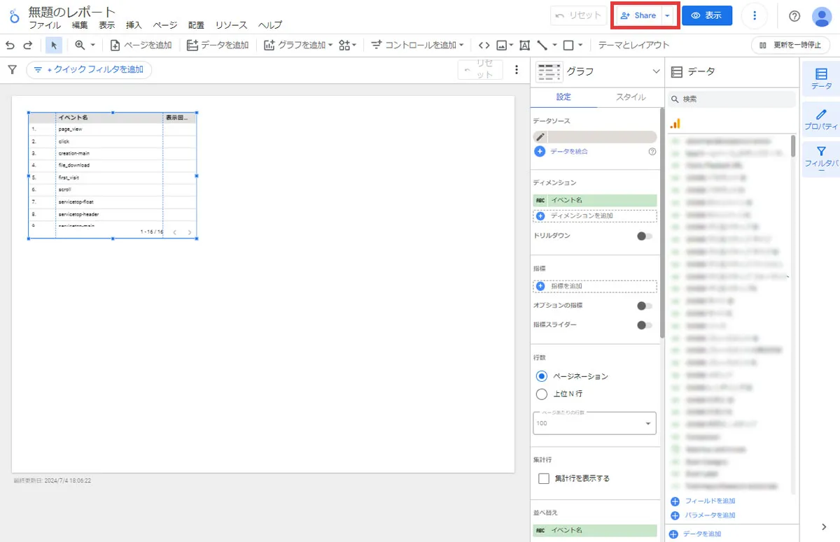This screenshot has width=840, height=542.
Task: Open the rows per page dropdown
Action: pos(594,423)
